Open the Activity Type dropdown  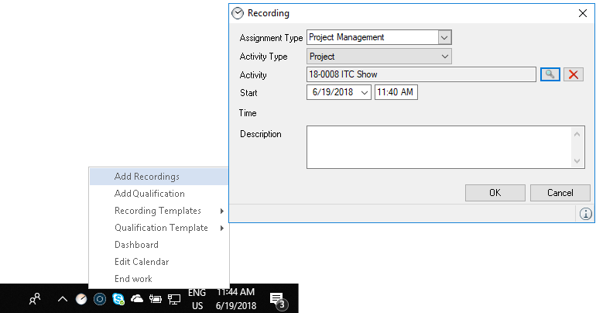(x=444, y=57)
